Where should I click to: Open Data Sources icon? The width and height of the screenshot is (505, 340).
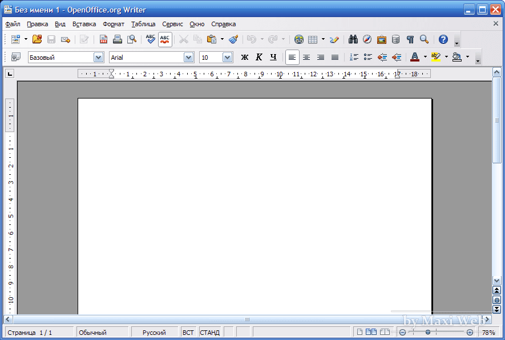(x=395, y=39)
